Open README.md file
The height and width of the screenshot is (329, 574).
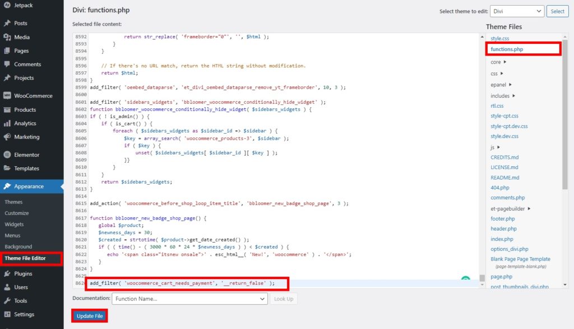505,177
